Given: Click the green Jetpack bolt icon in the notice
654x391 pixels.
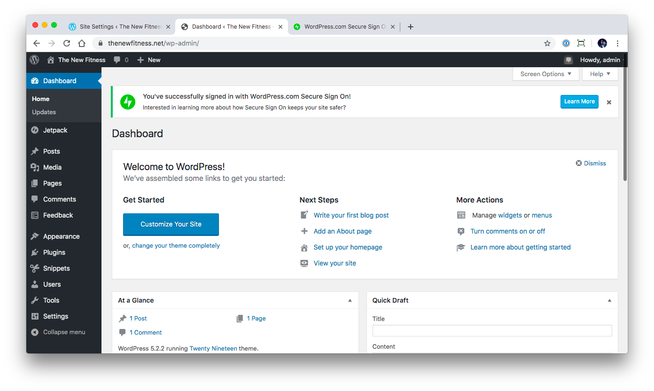Looking at the screenshot, I should point(128,102).
